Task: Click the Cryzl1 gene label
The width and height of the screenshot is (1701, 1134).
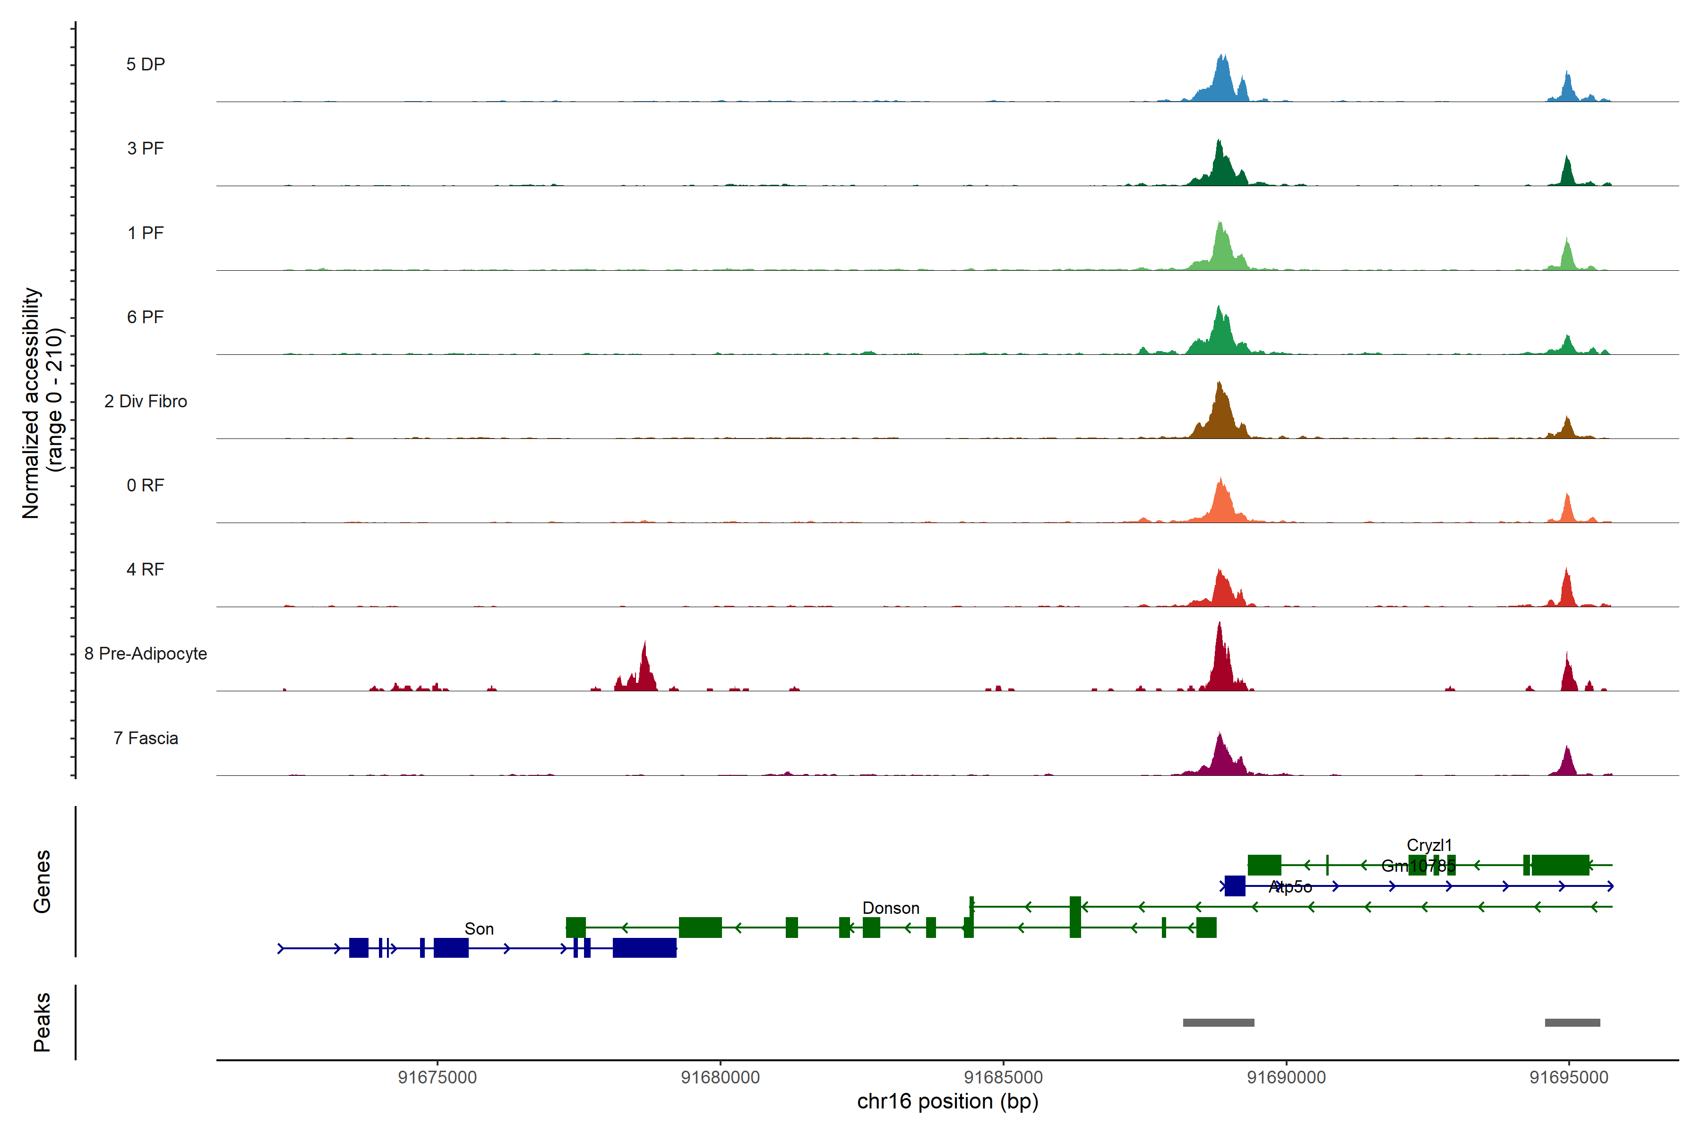Action: click(x=1429, y=845)
